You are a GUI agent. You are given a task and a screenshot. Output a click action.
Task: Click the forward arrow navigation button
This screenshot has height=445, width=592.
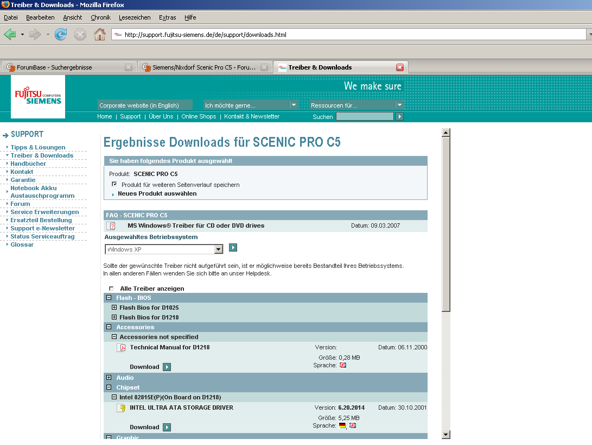(35, 35)
